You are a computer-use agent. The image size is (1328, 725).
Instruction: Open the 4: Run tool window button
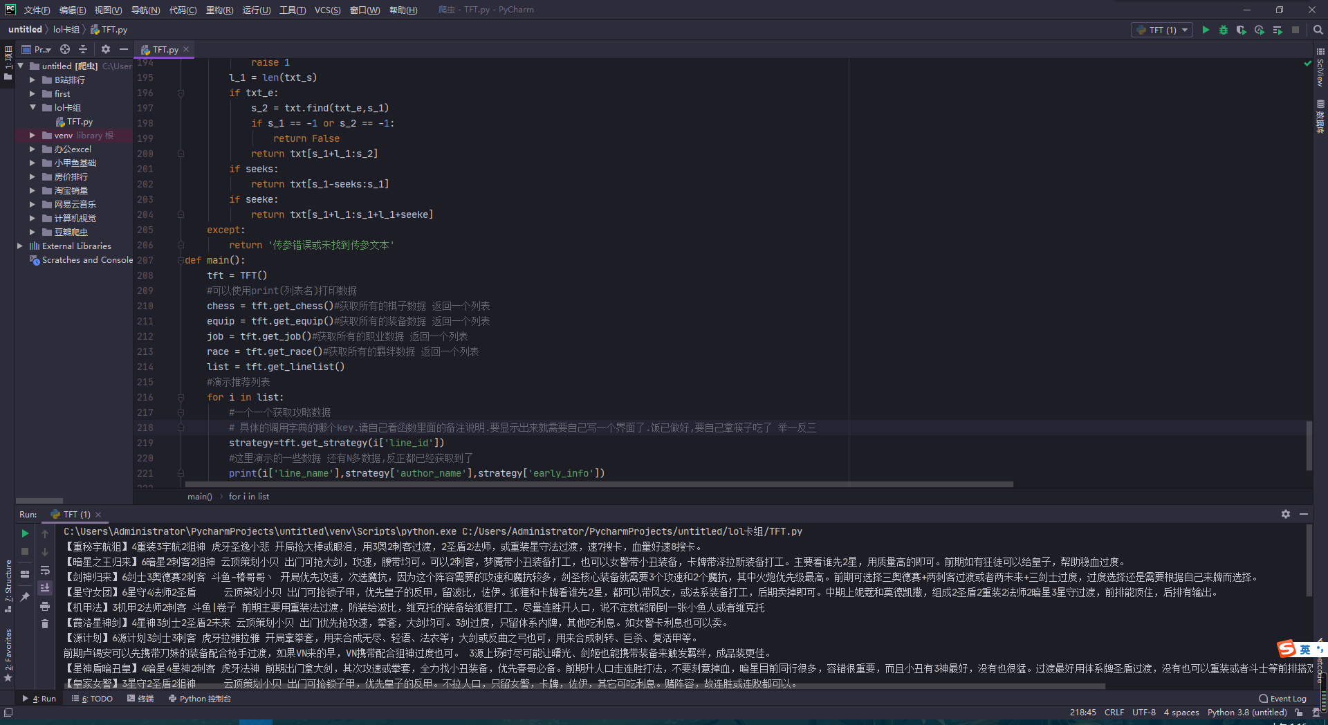pos(39,699)
